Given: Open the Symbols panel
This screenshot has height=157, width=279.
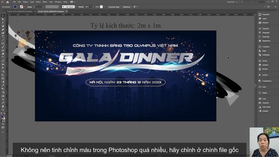Looking at the screenshot, I should (x=264, y=65).
